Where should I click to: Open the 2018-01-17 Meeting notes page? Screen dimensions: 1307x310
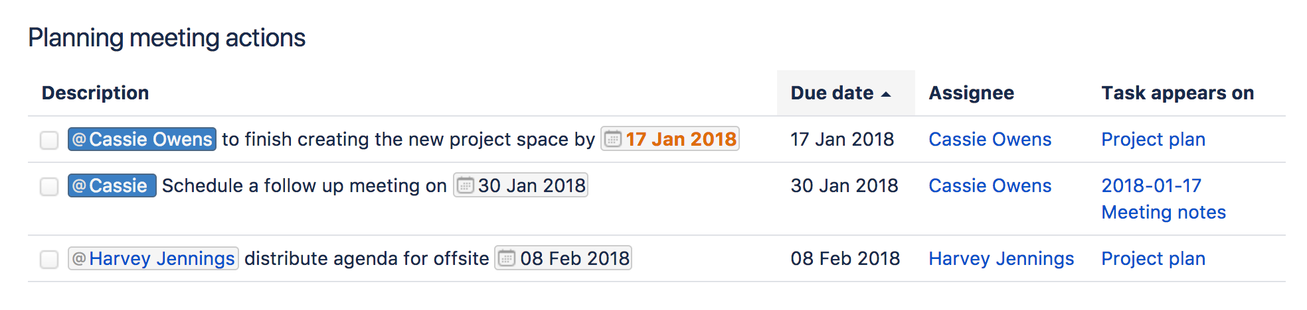pyautogui.click(x=1163, y=199)
